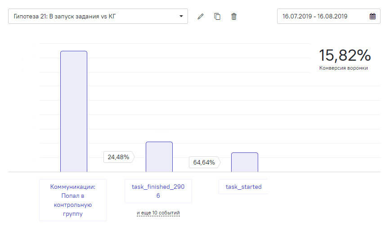385x232 pixels.
Task: Click the 15,82% total conversion value
Action: pos(345,55)
